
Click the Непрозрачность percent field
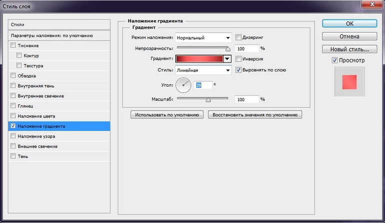click(x=247, y=48)
